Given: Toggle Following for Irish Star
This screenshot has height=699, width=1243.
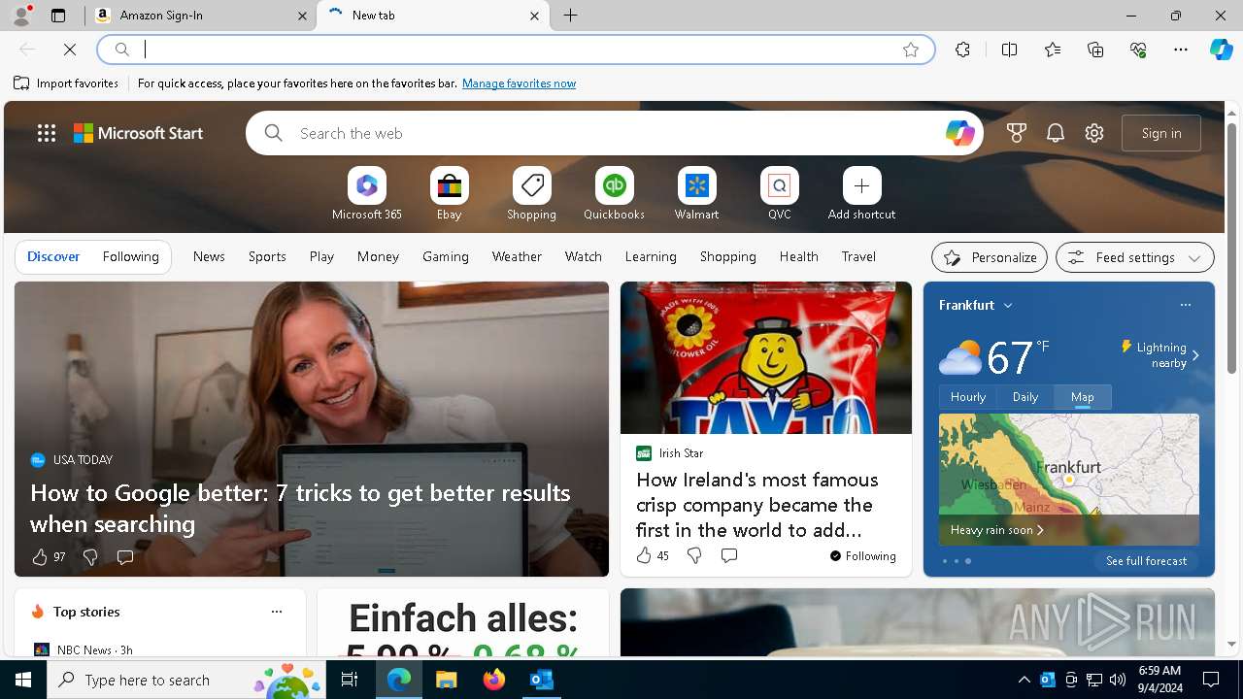Looking at the screenshot, I should tap(863, 556).
